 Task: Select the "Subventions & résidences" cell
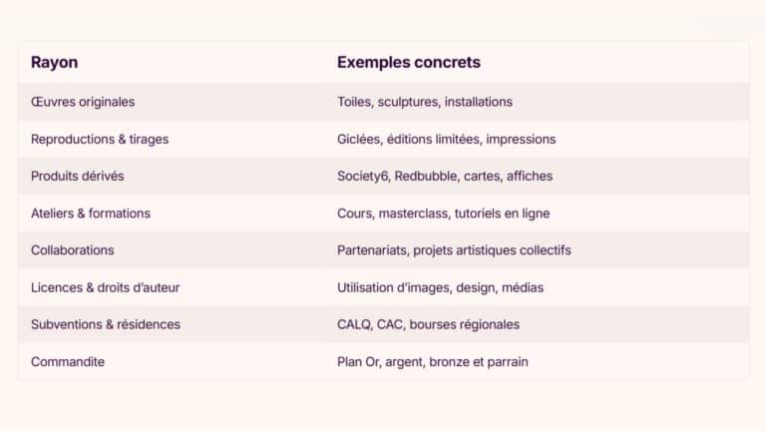106,324
